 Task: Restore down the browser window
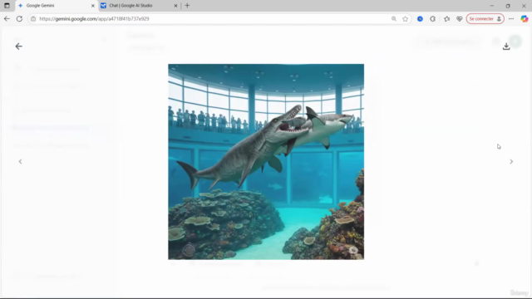(x=508, y=6)
